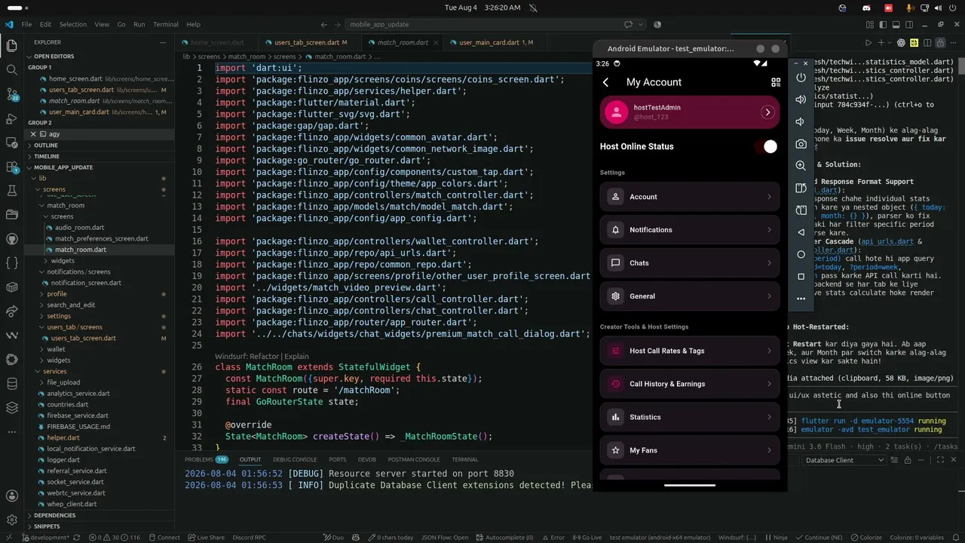Click the Error icon in status bar
The height and width of the screenshot is (543, 965).
[553, 538]
